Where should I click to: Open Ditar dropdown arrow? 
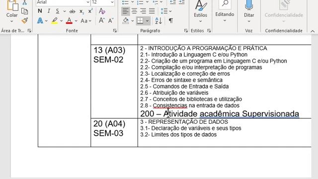(x=249, y=21)
